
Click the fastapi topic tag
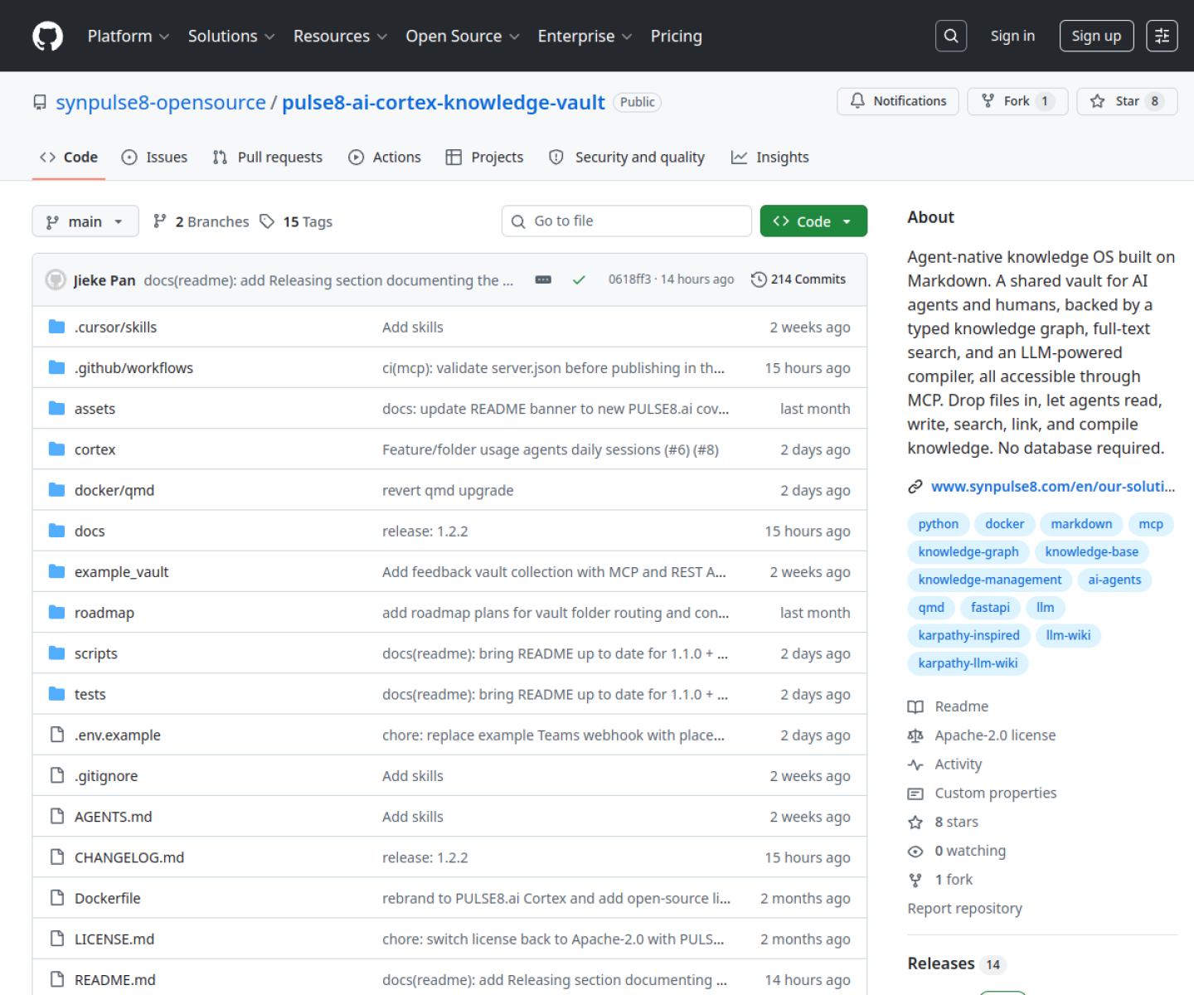[x=990, y=608]
